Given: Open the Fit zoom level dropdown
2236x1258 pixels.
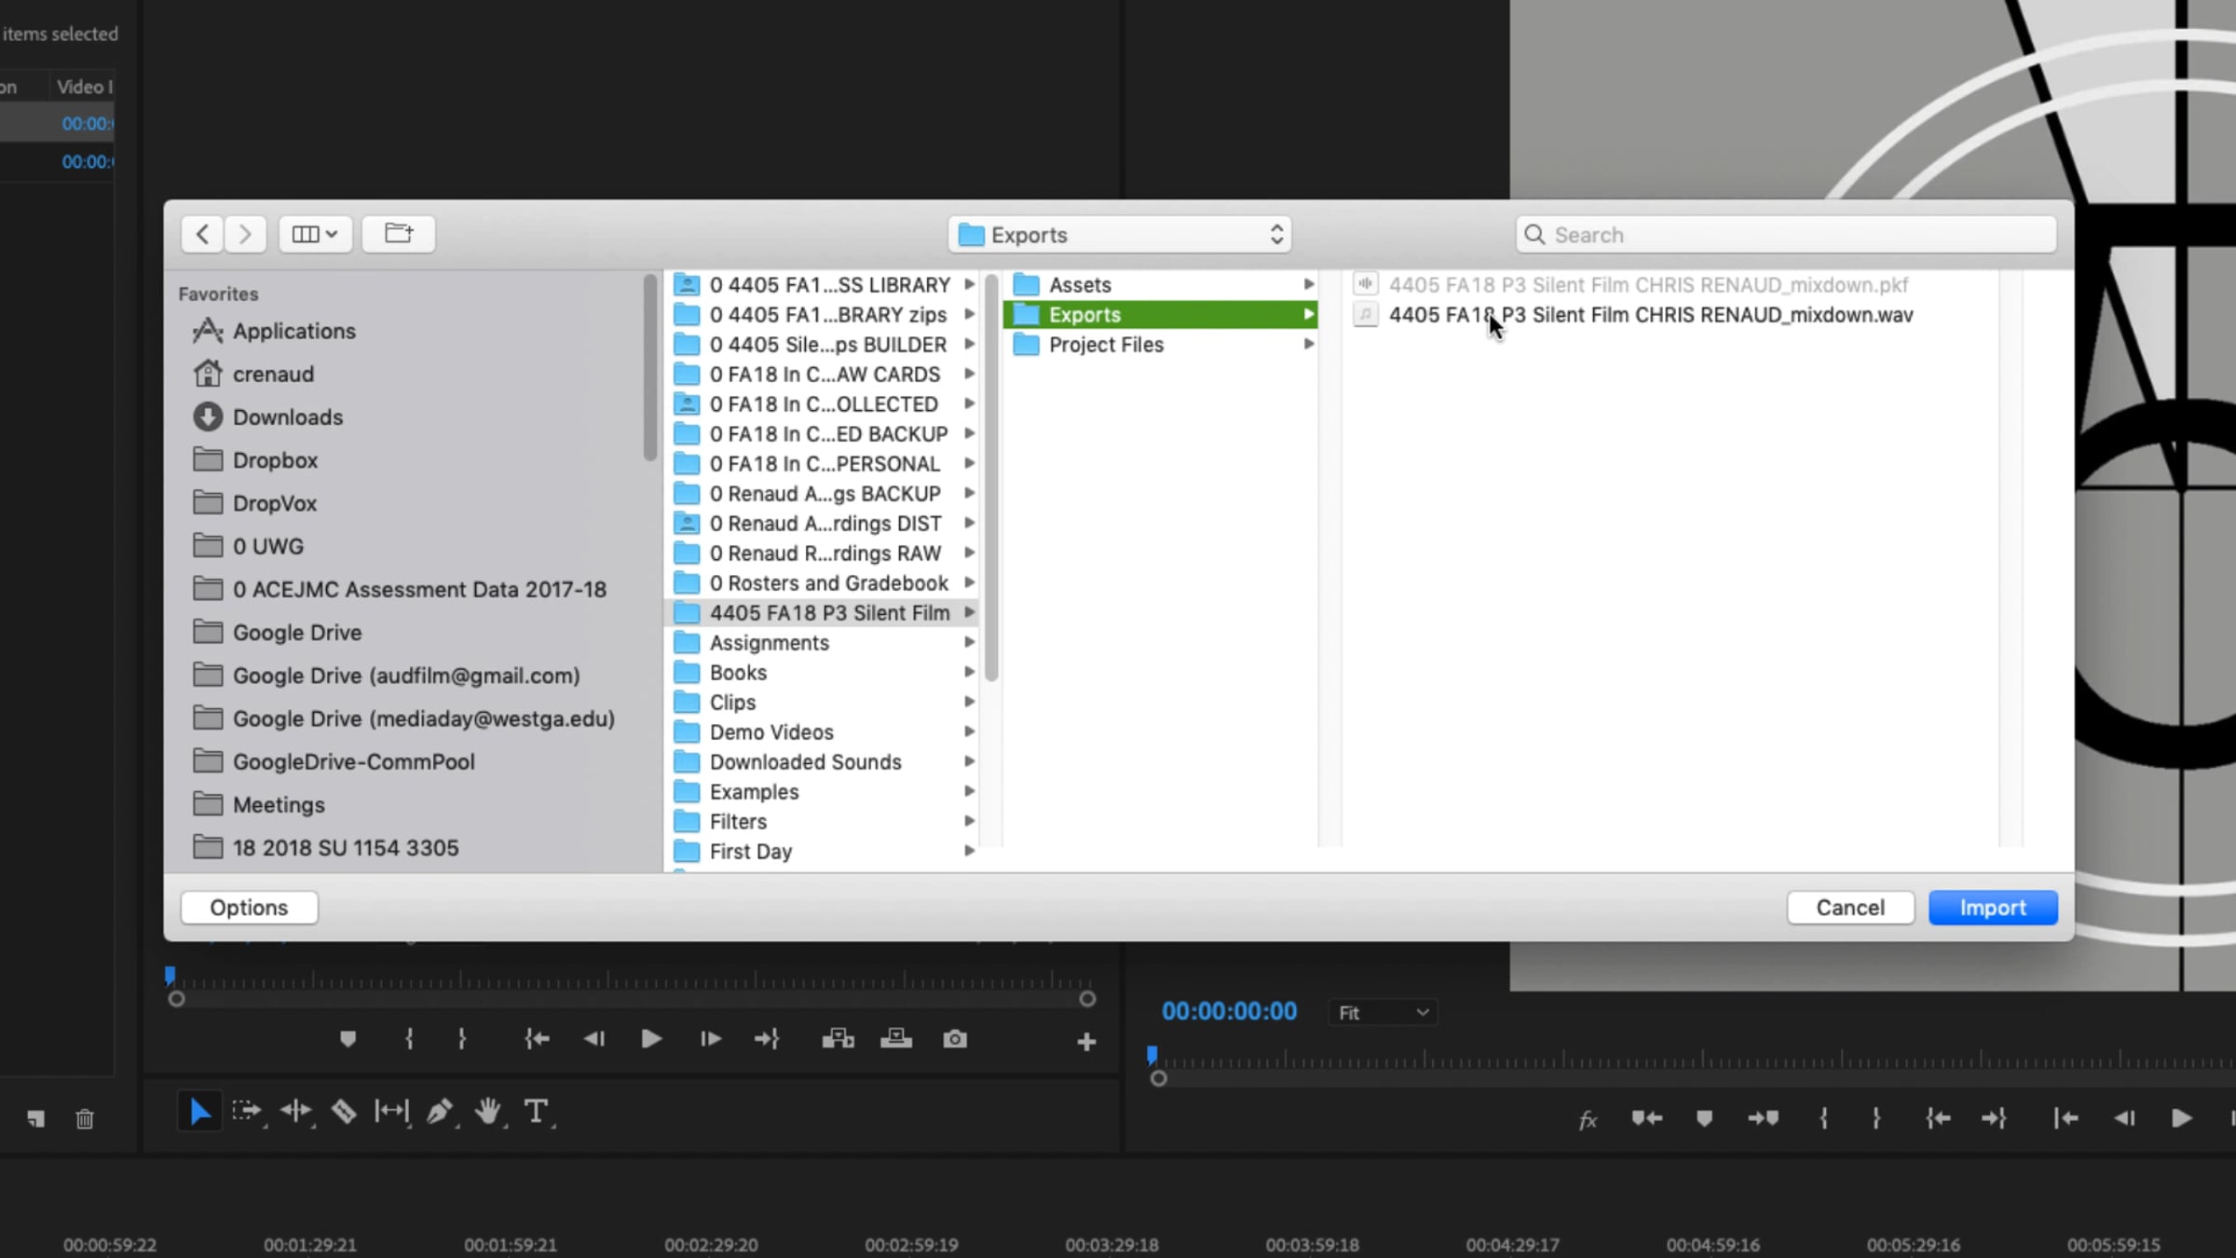Looking at the screenshot, I should (x=1382, y=1013).
